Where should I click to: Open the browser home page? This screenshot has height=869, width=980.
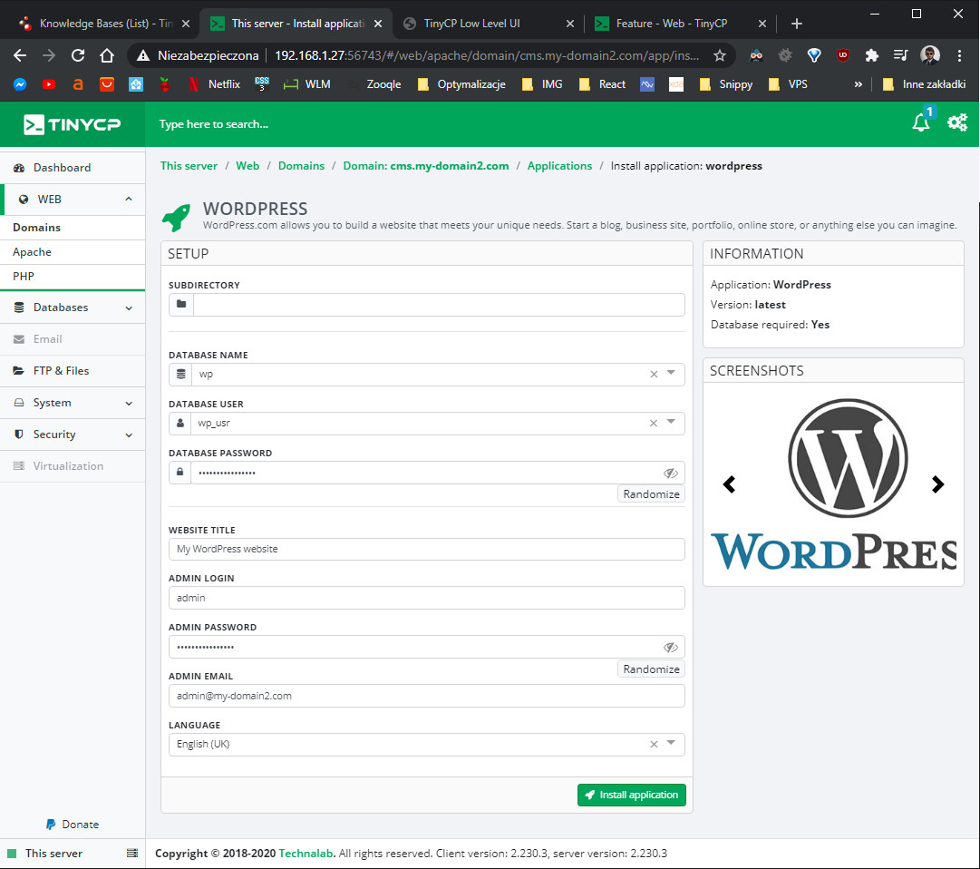point(107,55)
